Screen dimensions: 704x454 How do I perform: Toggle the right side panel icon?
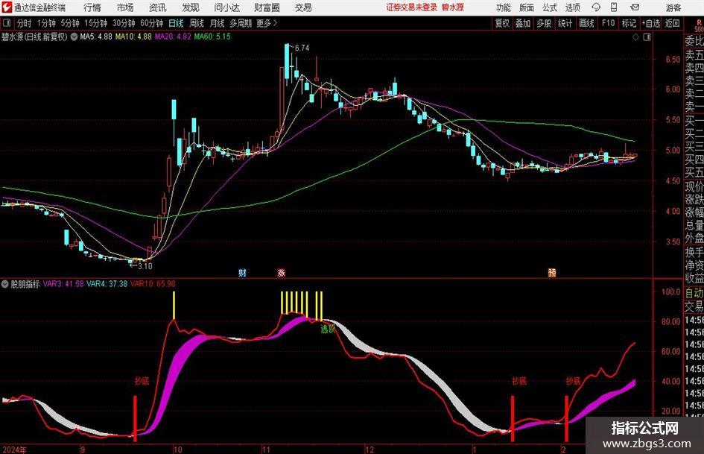tap(647, 37)
